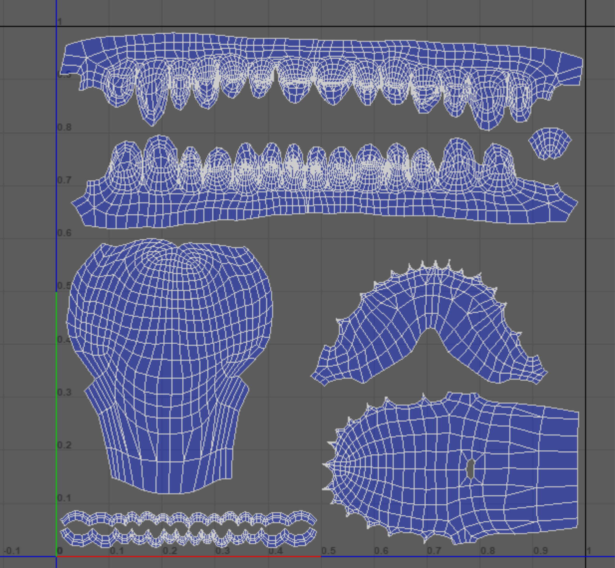Click the "0.6" label on the vertical axis
This screenshot has width=615, height=568.
(64, 233)
